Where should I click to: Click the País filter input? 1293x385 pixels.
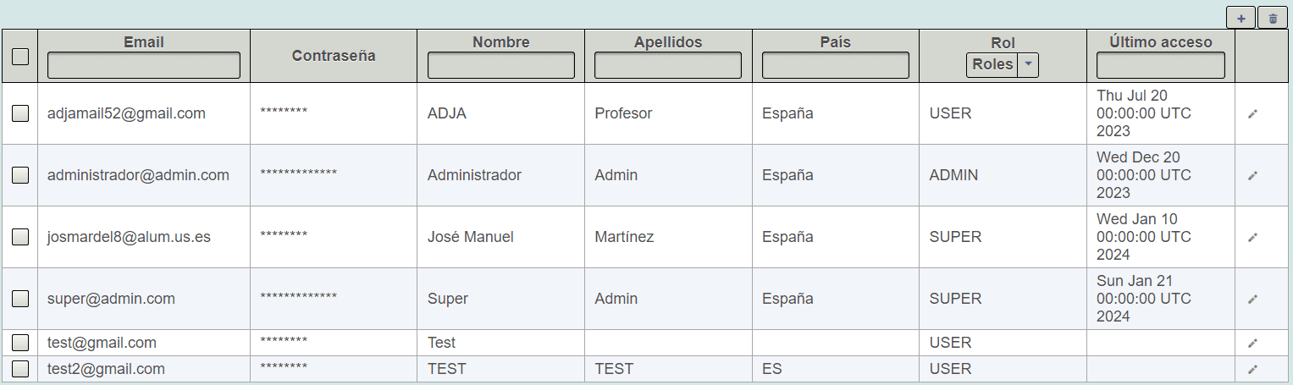click(x=835, y=65)
